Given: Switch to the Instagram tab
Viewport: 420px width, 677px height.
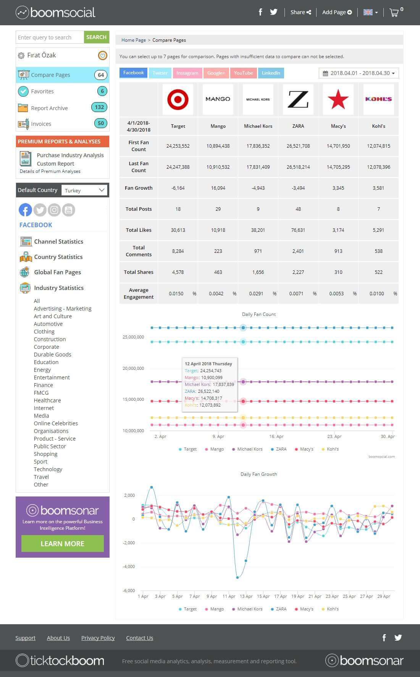Looking at the screenshot, I should tap(187, 73).
